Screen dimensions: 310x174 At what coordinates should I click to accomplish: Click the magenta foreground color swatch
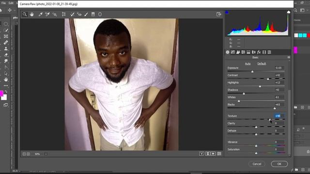click(x=1, y=93)
